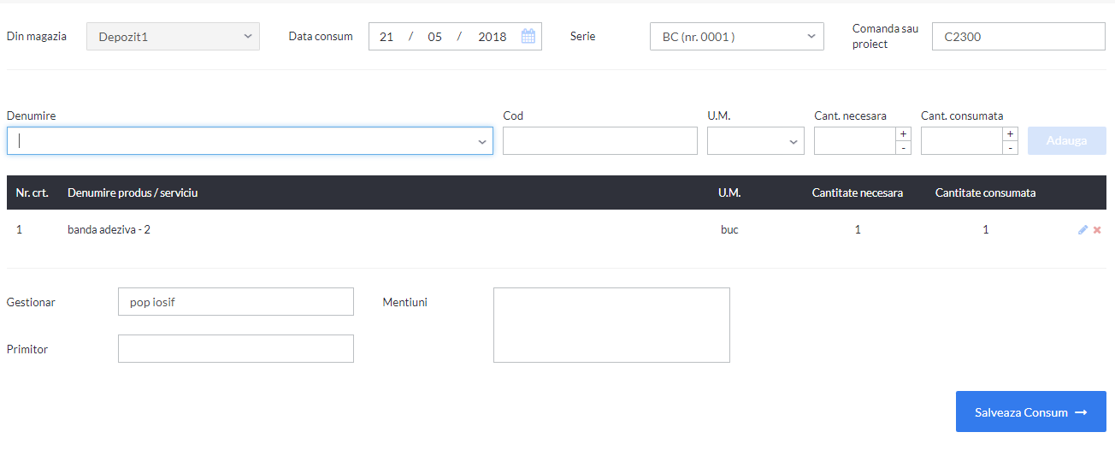Focus the Cod input field
The image size is (1115, 450).
(600, 141)
